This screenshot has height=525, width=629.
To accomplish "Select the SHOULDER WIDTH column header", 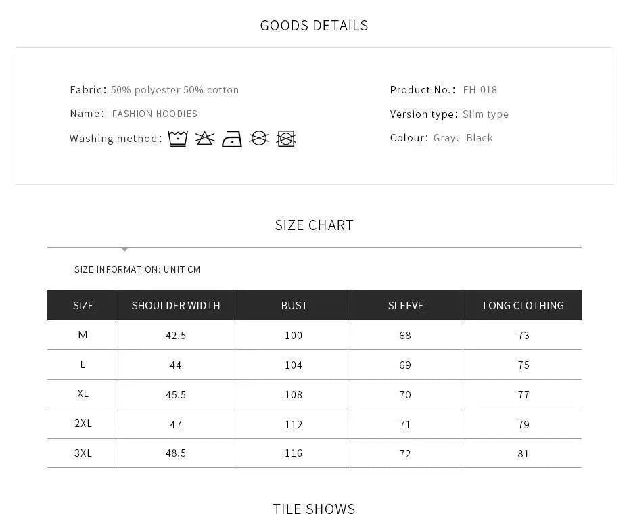I will pos(176,306).
